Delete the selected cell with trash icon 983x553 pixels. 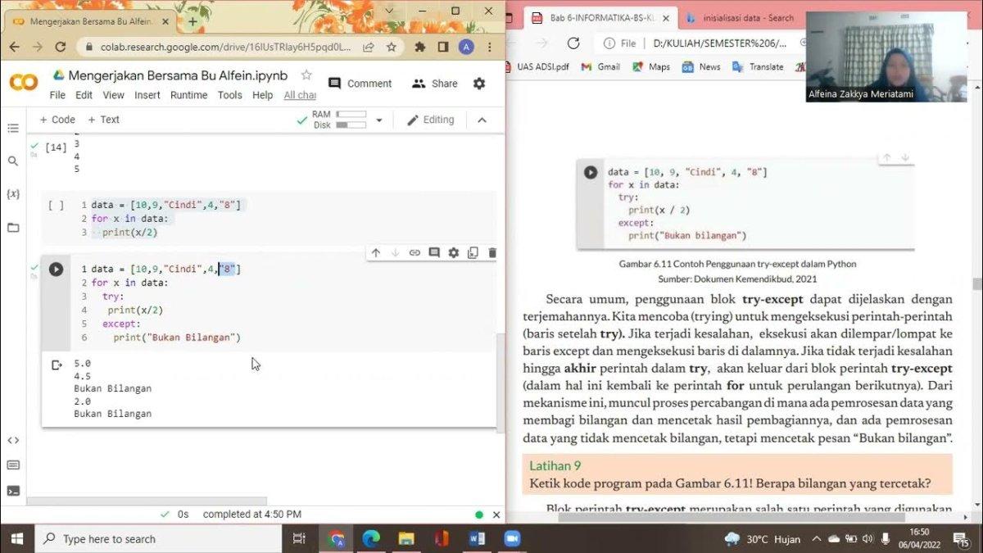(x=491, y=253)
